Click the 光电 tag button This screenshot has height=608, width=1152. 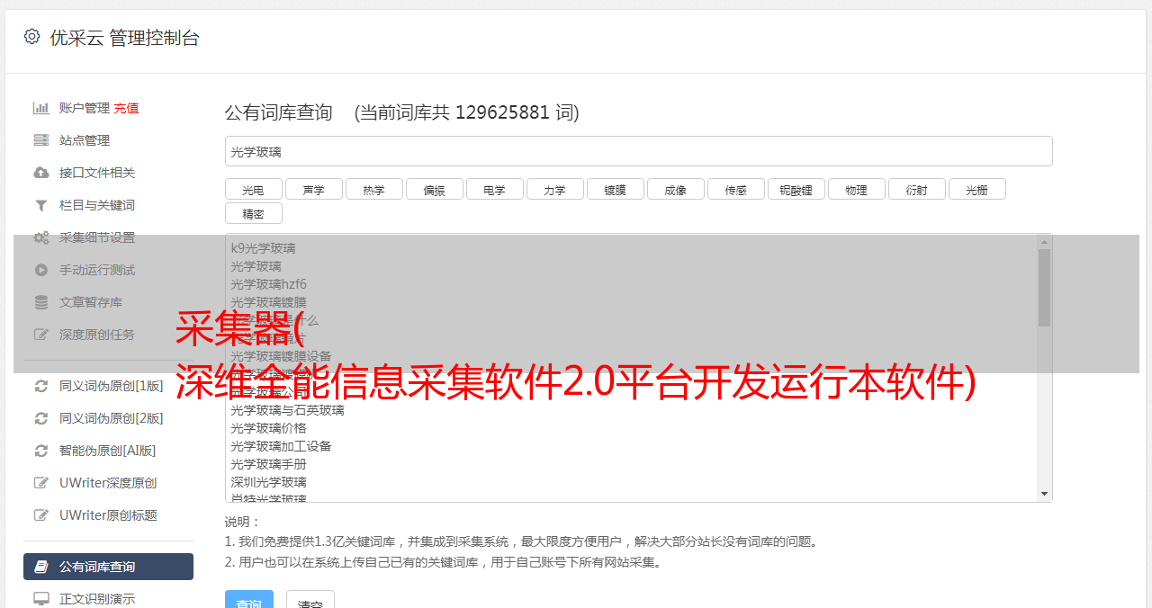pyautogui.click(x=253, y=189)
